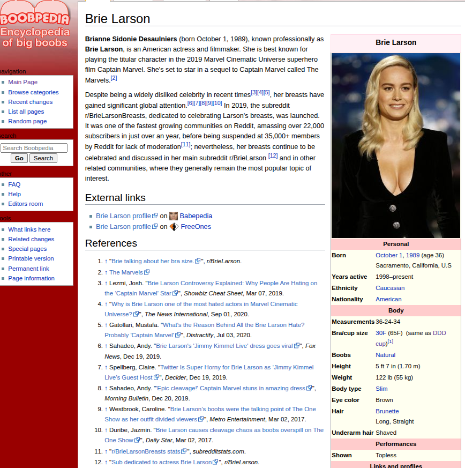The height and width of the screenshot is (468, 465).
Task: Open the 1989 year link
Action: [x=412, y=255]
